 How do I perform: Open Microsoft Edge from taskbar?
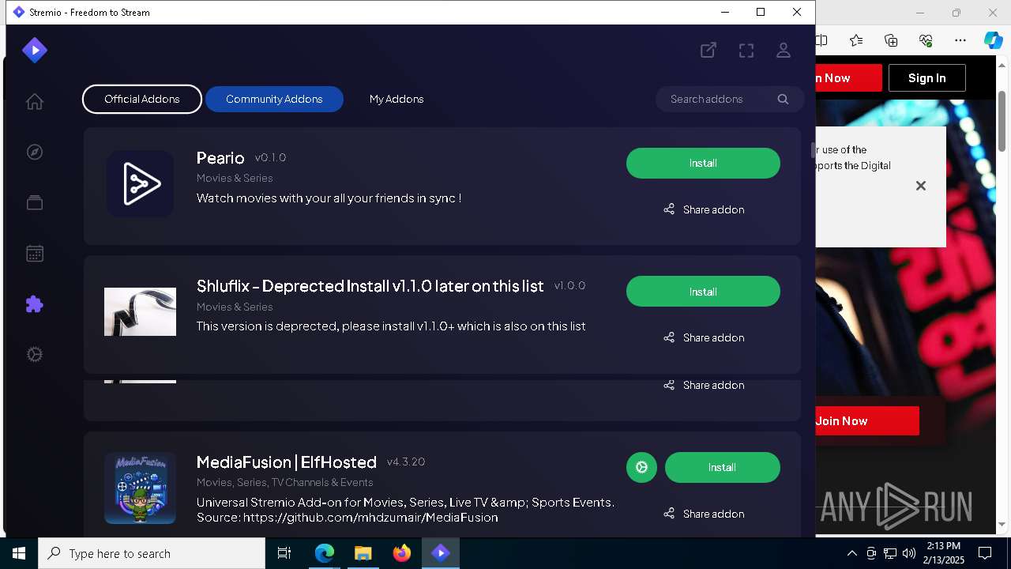click(325, 553)
